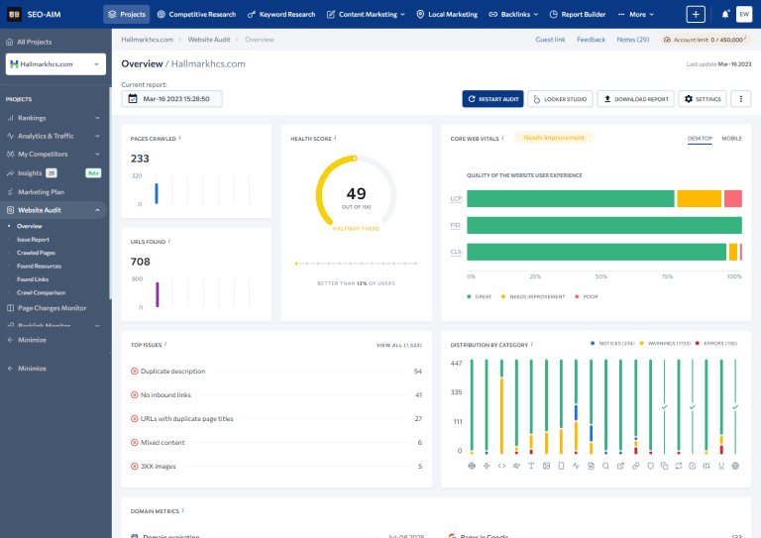This screenshot has height=538, width=761.
Task: Select the shield security category icon
Action: point(650,466)
